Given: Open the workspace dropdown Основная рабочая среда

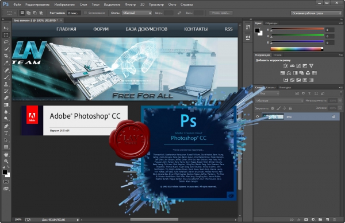Looking at the screenshot, I should 316,13.
